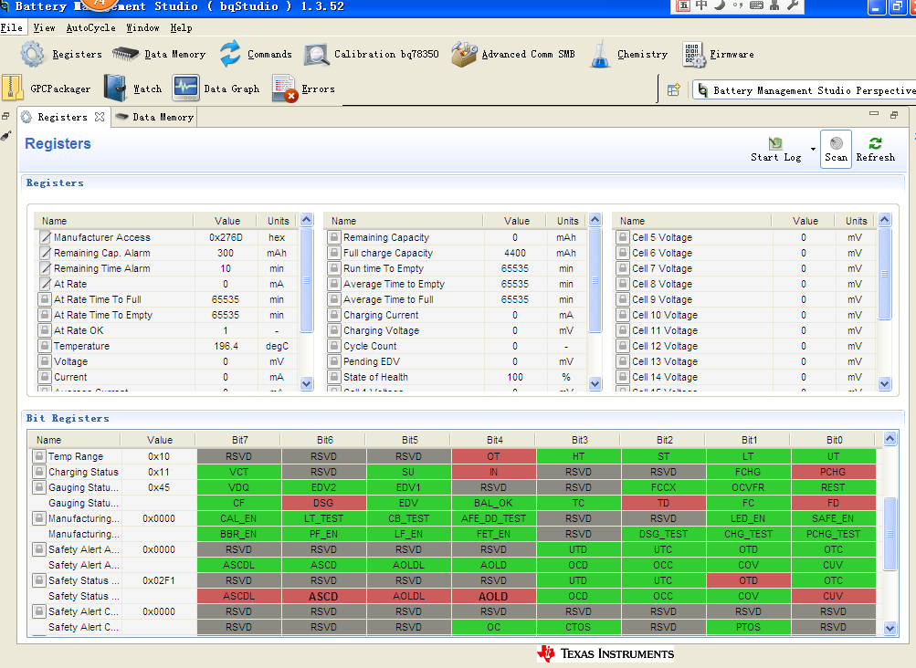Open the Errors report icon
916x668 pixels.
click(285, 89)
